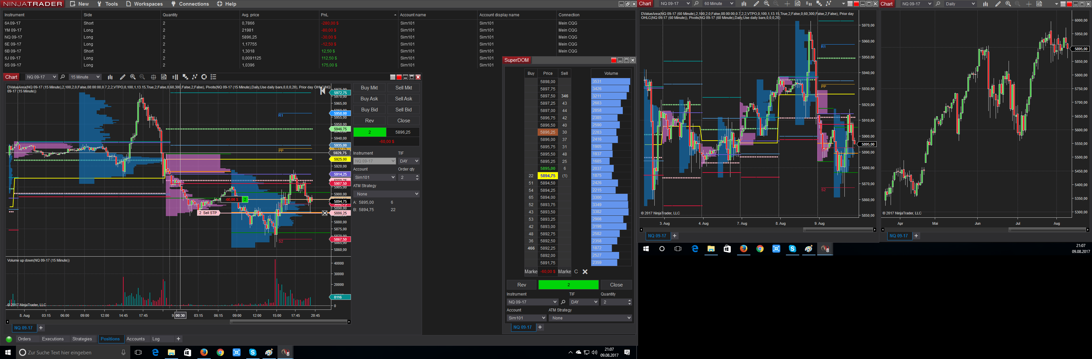1092x359 pixels.
Task: Sort positions by the PnL column header
Action: [358, 15]
